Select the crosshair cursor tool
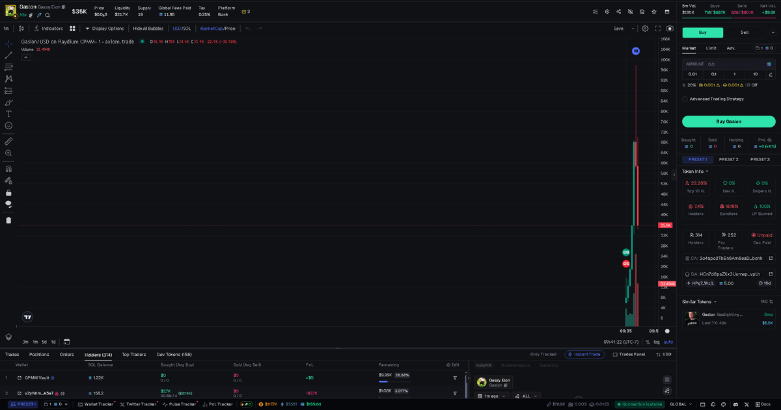The height and width of the screenshot is (410, 781). click(8, 44)
